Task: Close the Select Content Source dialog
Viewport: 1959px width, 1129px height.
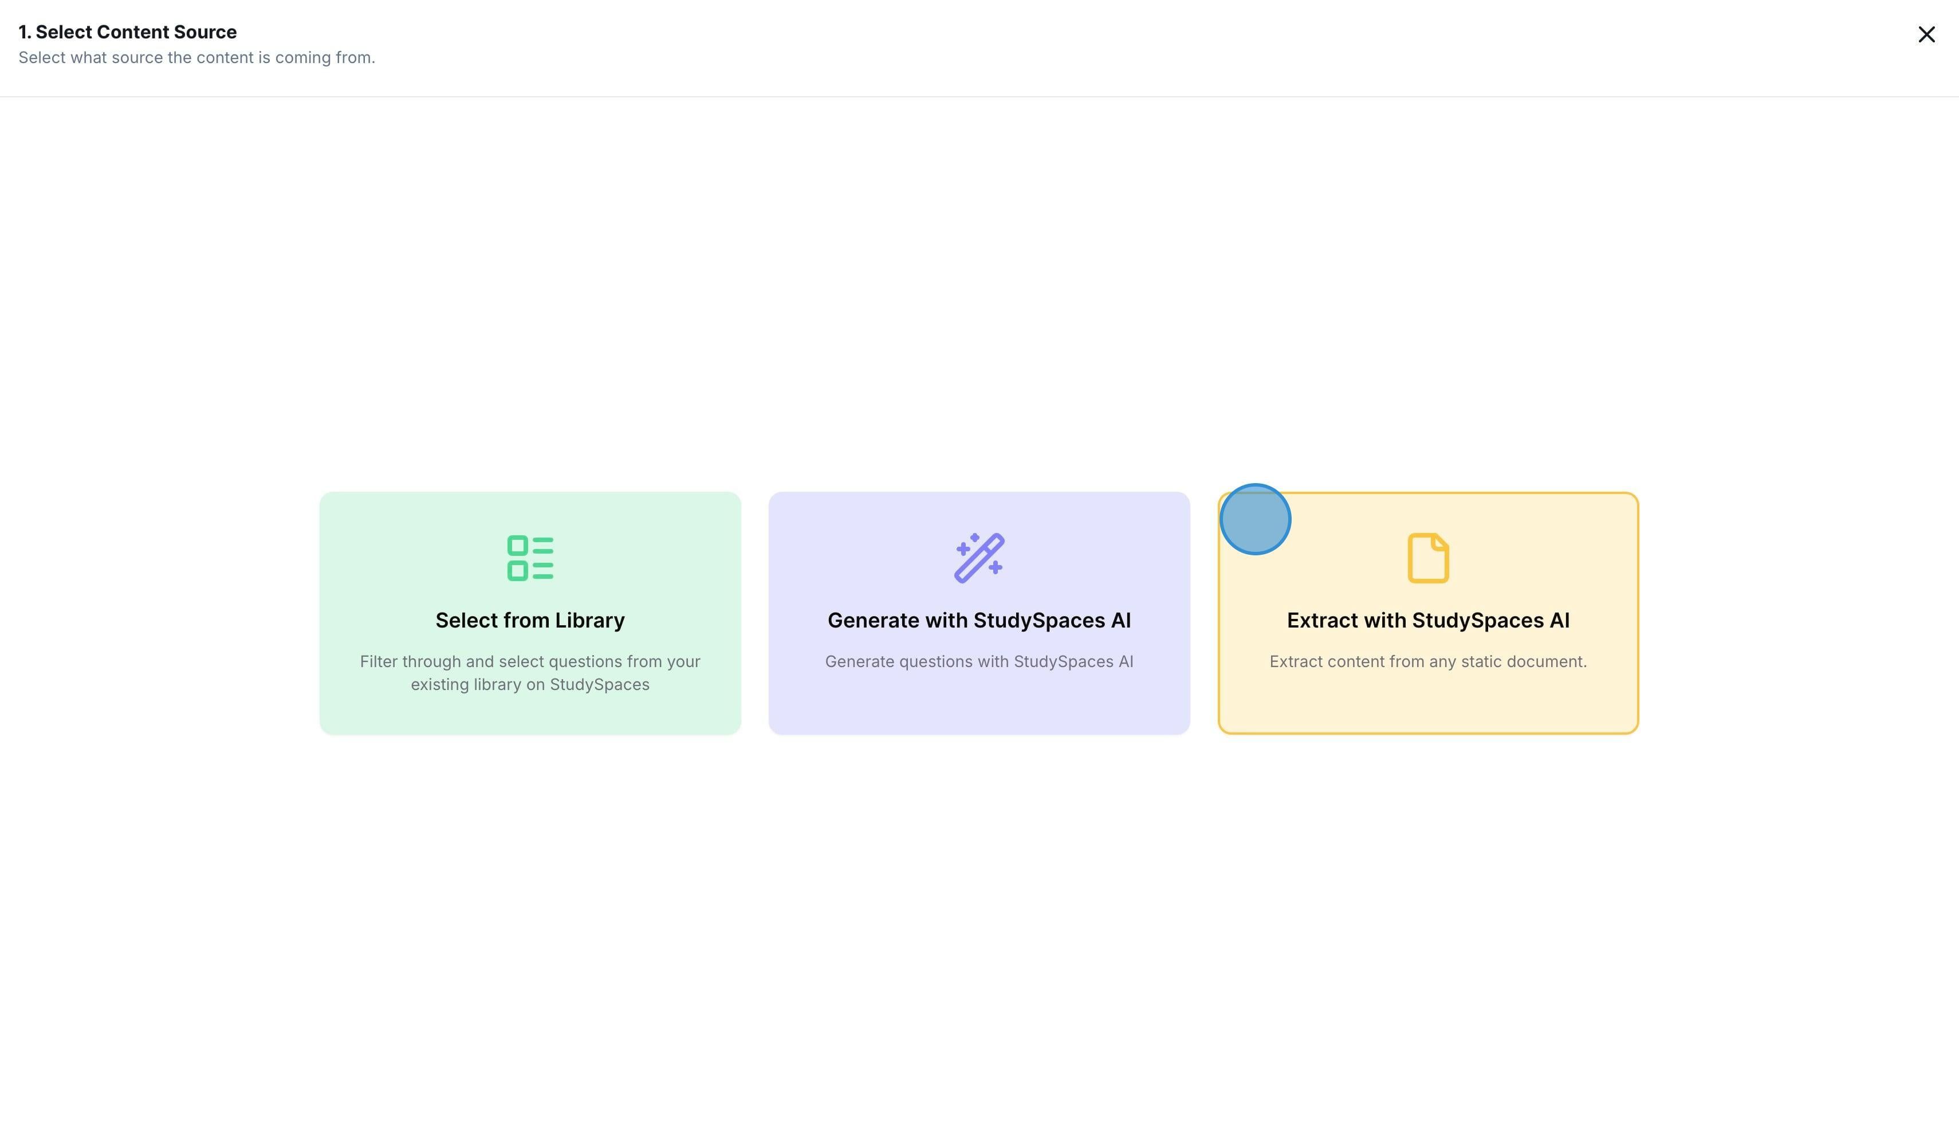Action: click(1926, 35)
